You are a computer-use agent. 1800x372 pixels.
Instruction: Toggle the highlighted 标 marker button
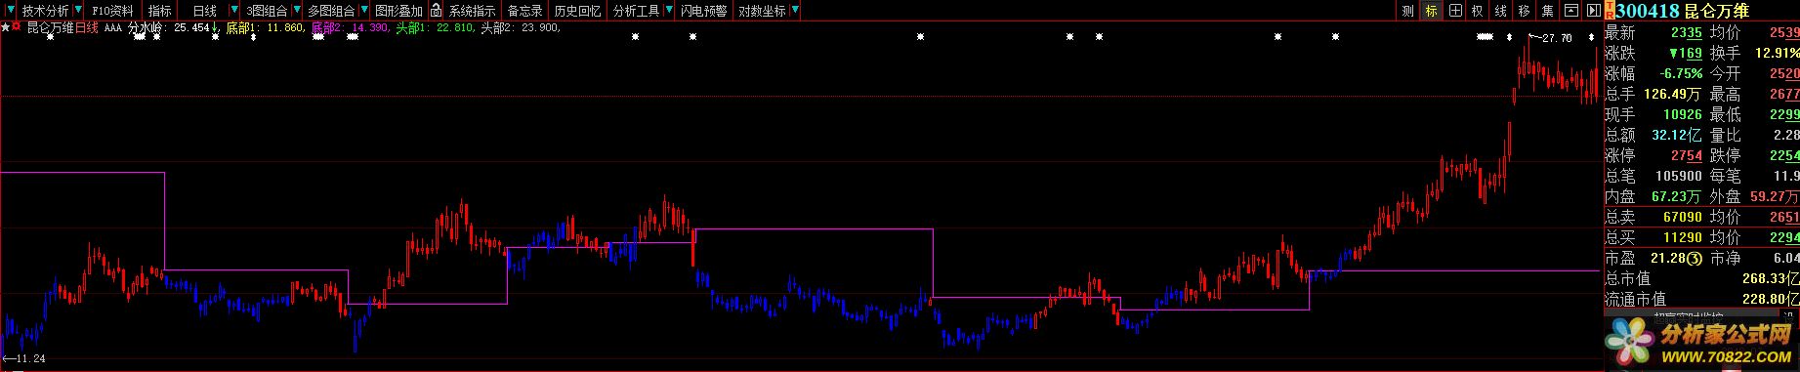(1431, 11)
